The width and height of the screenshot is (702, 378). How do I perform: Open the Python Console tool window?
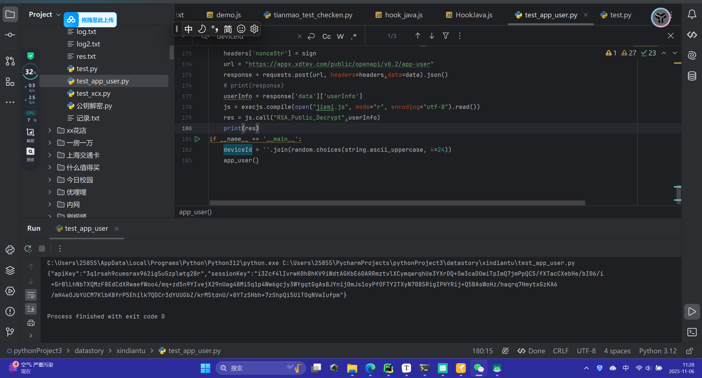(10, 250)
